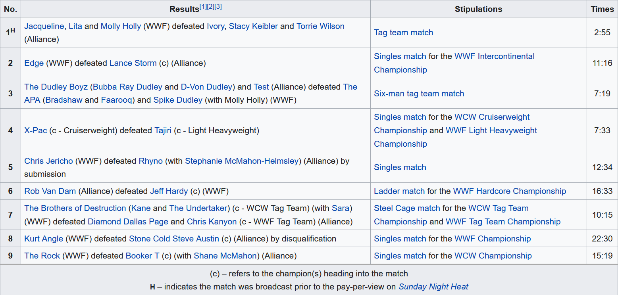Viewport: 618px width, 295px height.
Task: Open the Sunday Night Heat link
Action: click(x=433, y=287)
